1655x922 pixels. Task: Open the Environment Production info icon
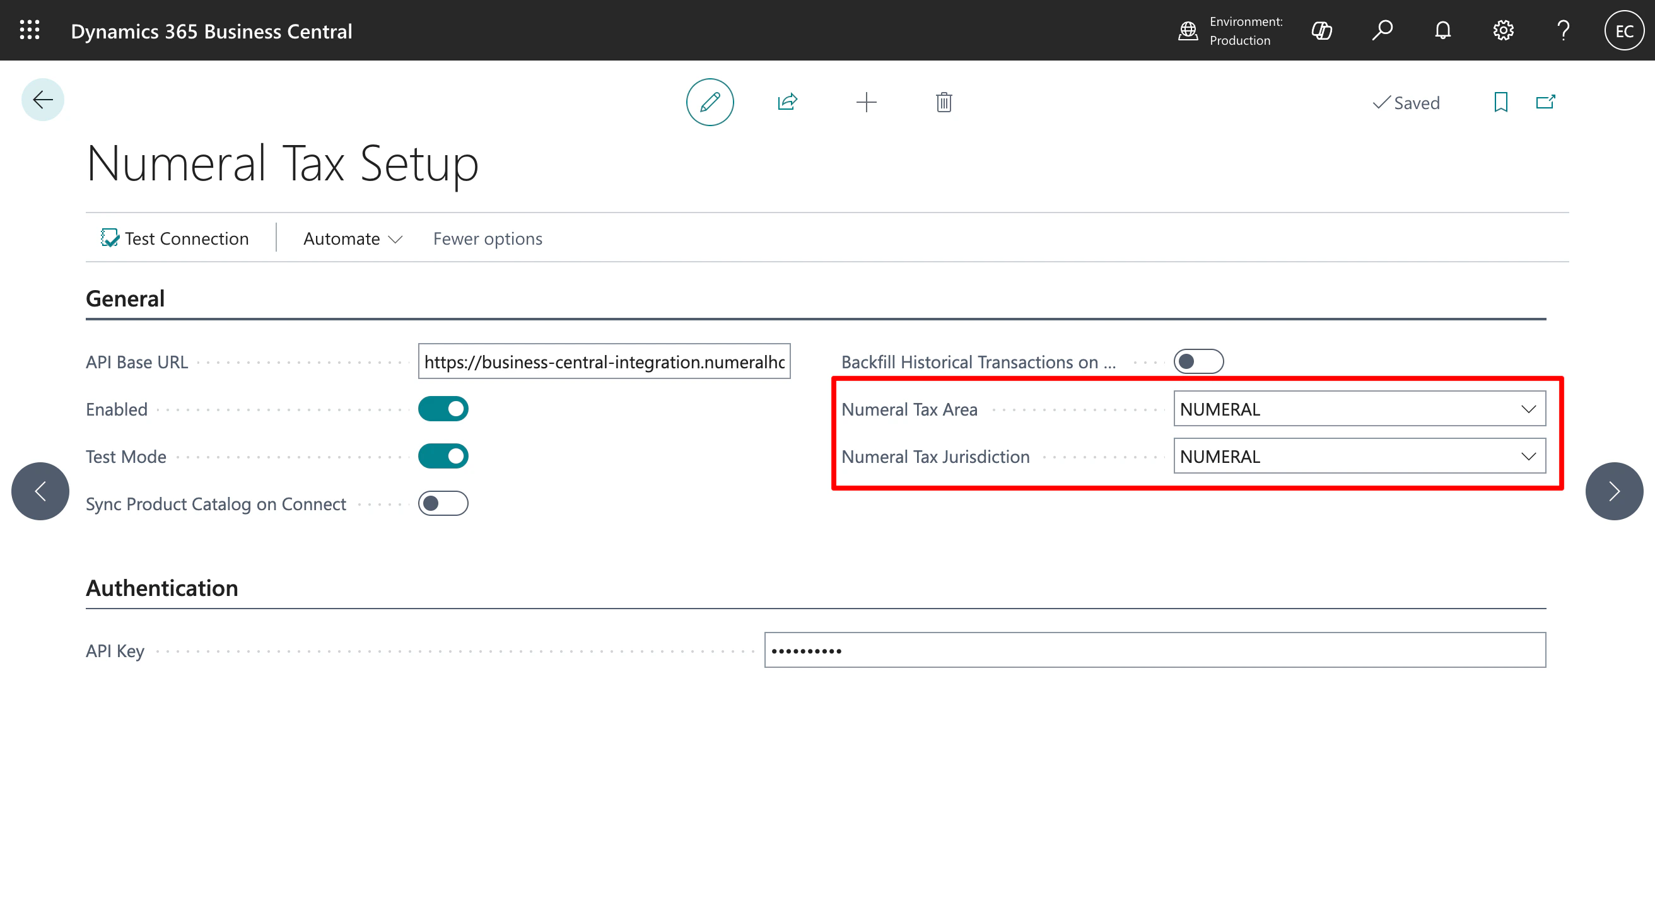pyautogui.click(x=1188, y=30)
